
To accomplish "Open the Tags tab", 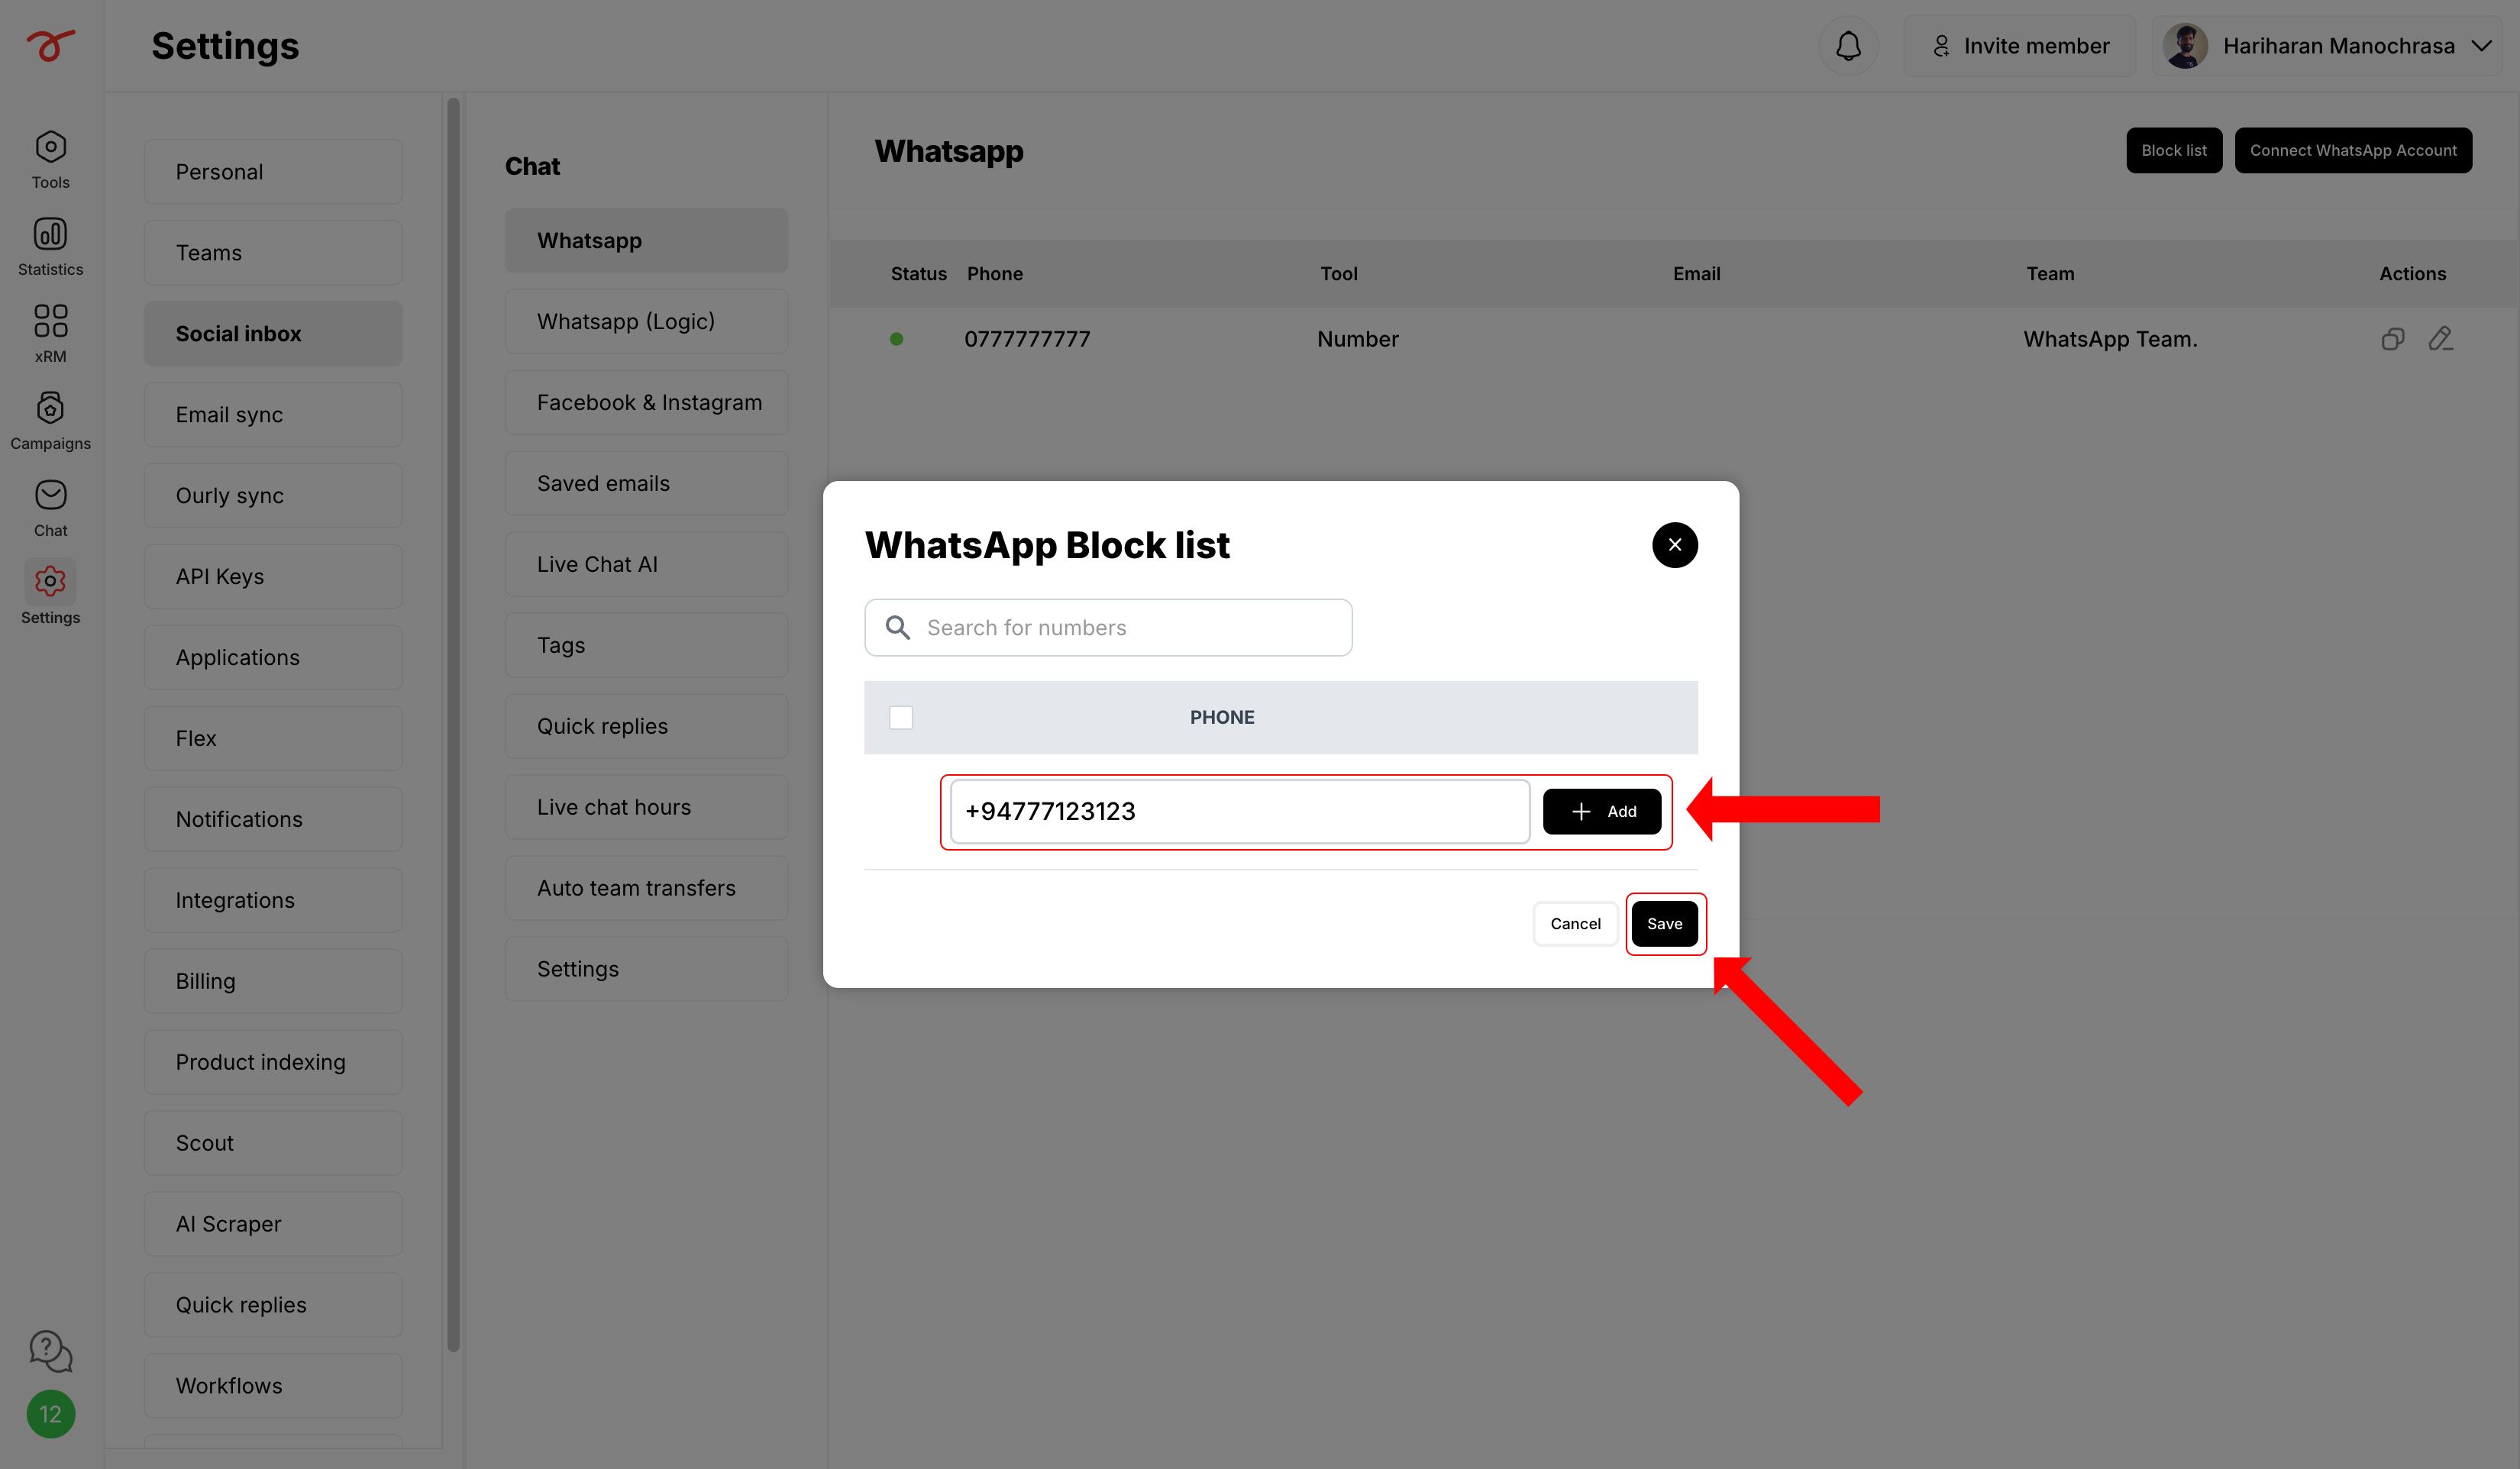I will pyautogui.click(x=646, y=646).
